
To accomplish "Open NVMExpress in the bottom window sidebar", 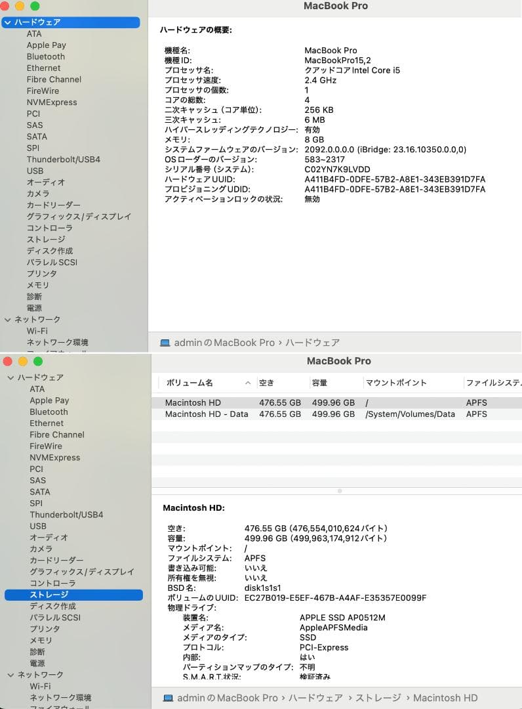I will 54,458.
